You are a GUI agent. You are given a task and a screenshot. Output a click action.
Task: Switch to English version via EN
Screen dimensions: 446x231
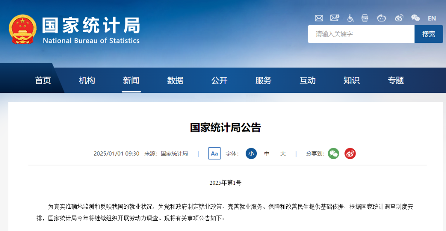coord(432,18)
